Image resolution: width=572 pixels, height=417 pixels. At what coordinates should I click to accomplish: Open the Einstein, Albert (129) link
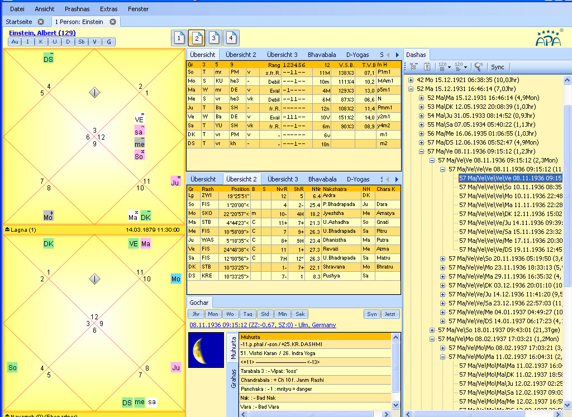coord(42,33)
